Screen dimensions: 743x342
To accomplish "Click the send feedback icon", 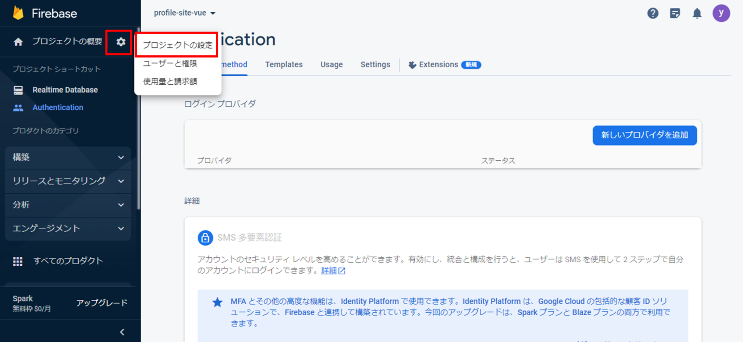I will (675, 13).
